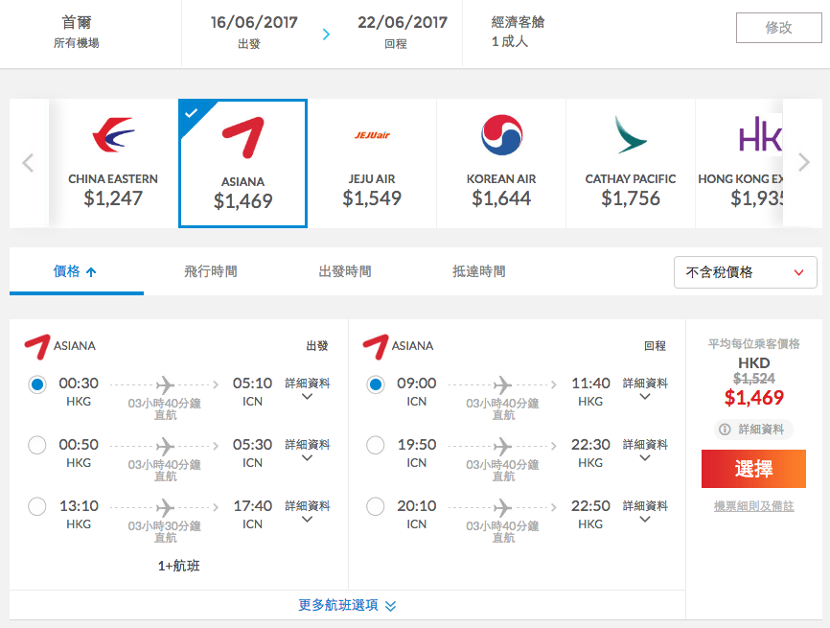Open the 不含稅價格 price dropdown
The width and height of the screenshot is (830, 628).
pyautogui.click(x=745, y=272)
